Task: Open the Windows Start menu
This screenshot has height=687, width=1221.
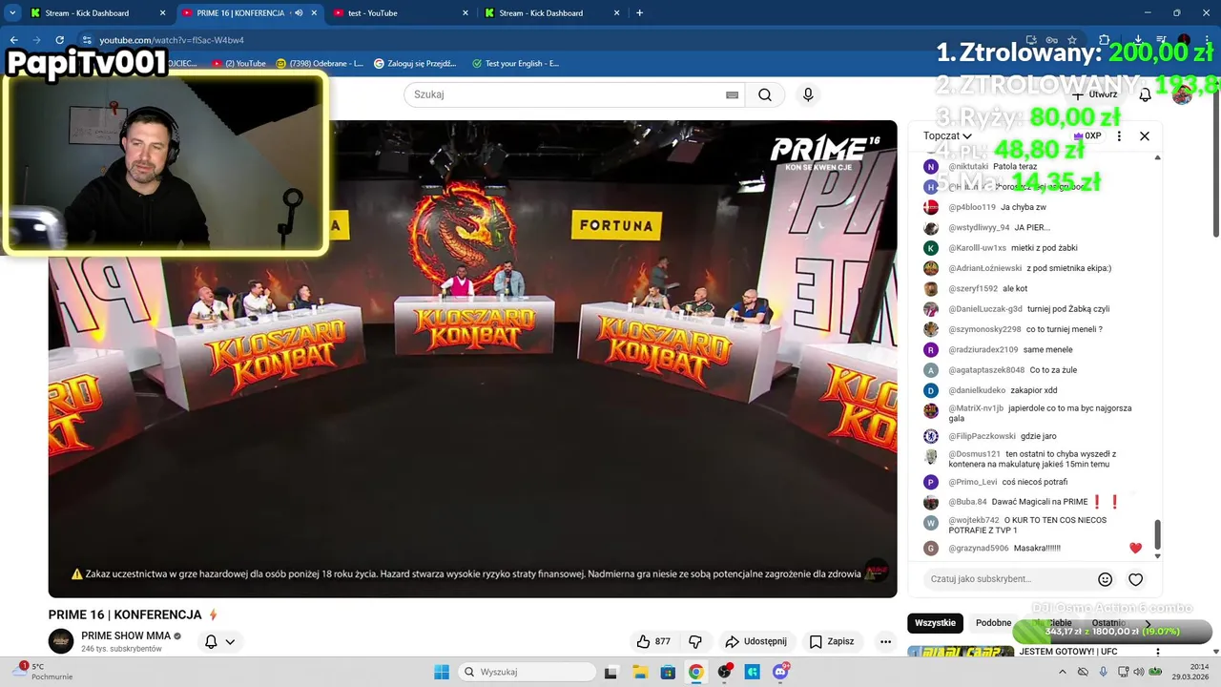Action: 442,672
